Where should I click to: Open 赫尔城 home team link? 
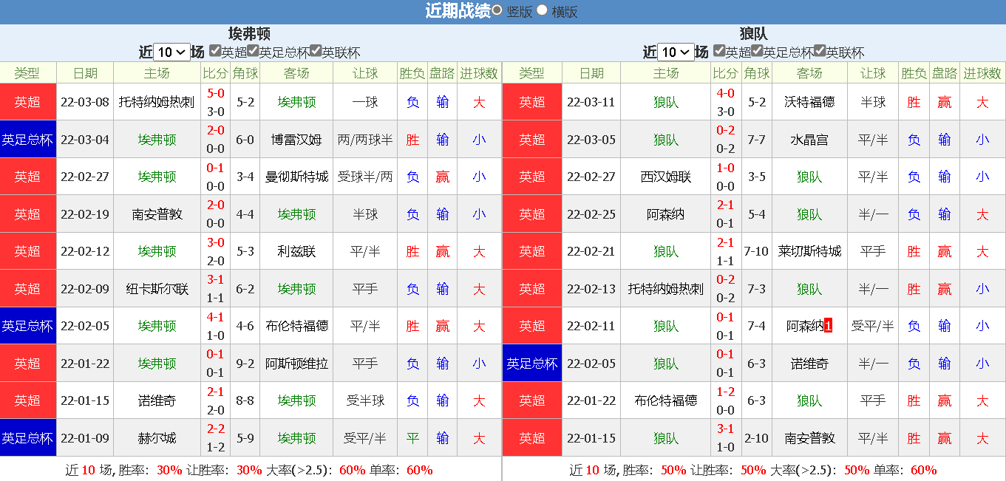click(157, 438)
